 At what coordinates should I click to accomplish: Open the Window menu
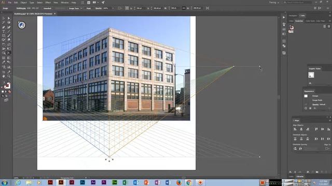pyautogui.click(x=64, y=3)
